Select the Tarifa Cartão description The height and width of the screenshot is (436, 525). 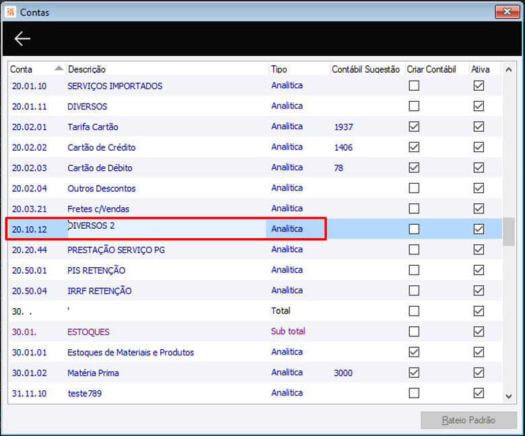click(x=93, y=126)
